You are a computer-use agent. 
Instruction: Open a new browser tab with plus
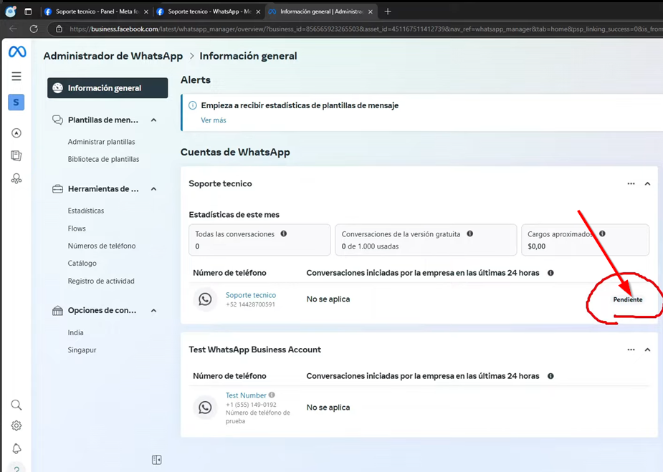[388, 11]
